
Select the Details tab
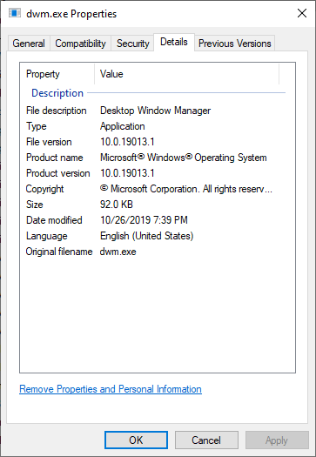[x=174, y=42]
